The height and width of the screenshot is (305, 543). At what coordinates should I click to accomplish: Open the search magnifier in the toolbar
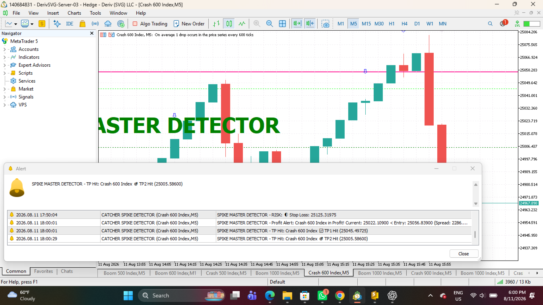[490, 24]
